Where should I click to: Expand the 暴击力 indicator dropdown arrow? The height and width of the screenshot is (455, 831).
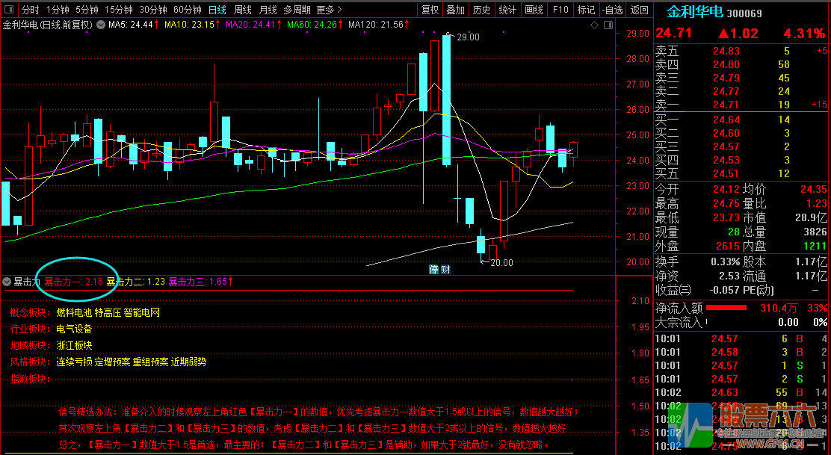(7, 282)
